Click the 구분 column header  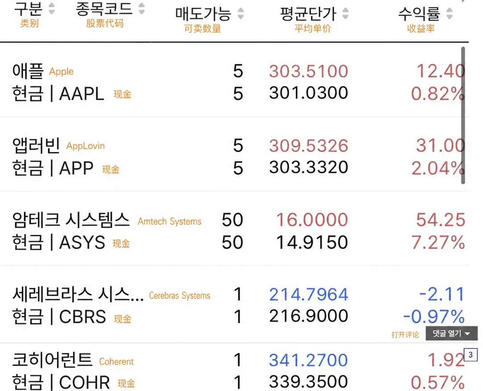click(x=29, y=8)
